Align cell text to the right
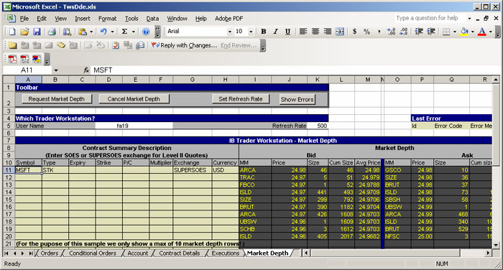This screenshot has height=270, width=503. (x=328, y=32)
